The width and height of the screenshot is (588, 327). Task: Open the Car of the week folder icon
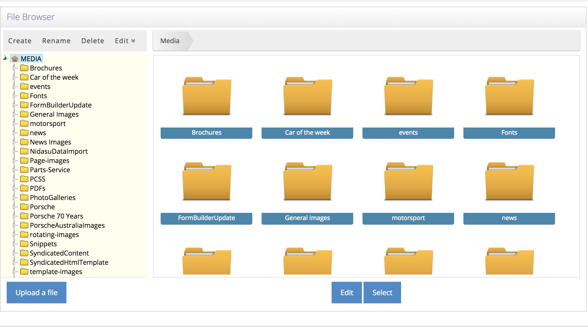coord(307,96)
